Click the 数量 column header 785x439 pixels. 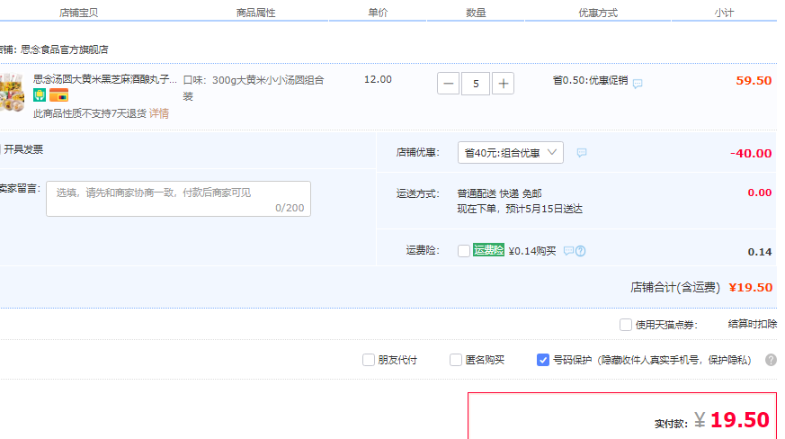click(x=476, y=13)
